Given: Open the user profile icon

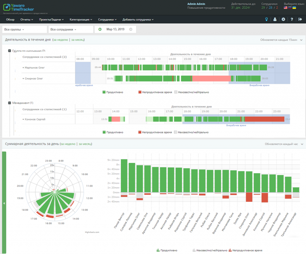Looking at the screenshot, I should [x=275, y=19].
